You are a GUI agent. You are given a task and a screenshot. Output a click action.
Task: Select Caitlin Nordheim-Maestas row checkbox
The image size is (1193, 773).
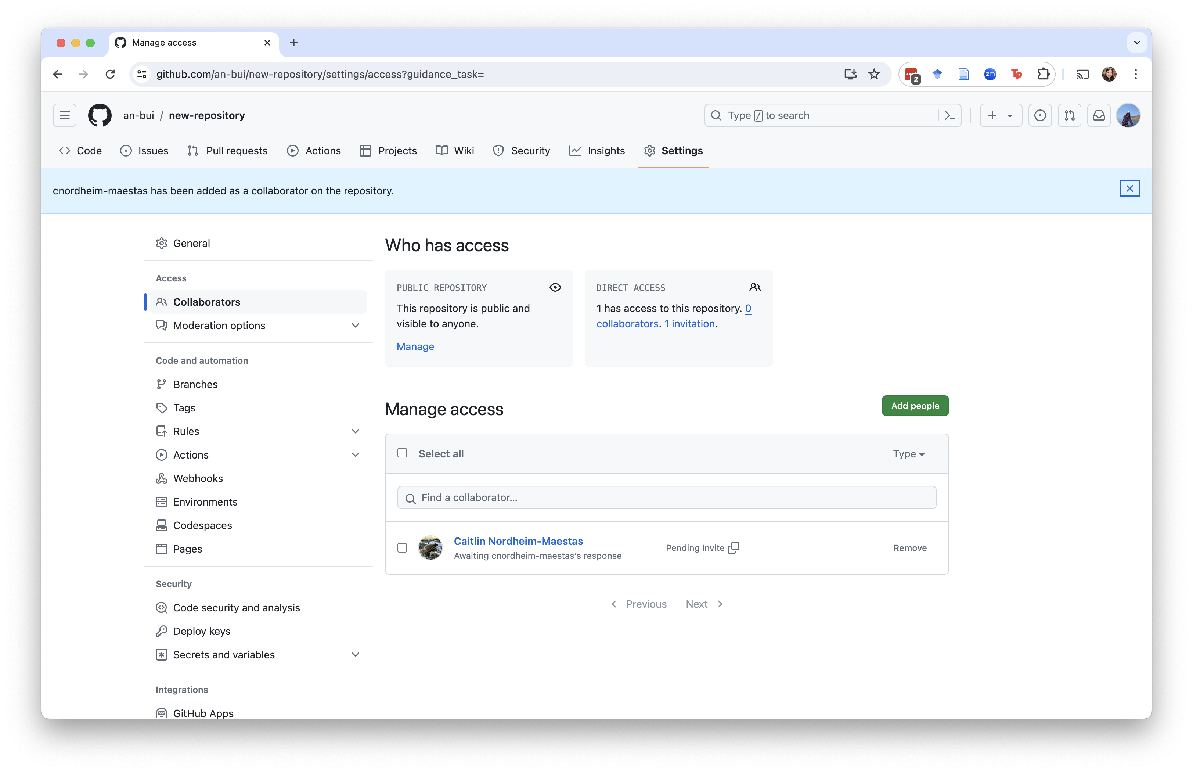[402, 547]
